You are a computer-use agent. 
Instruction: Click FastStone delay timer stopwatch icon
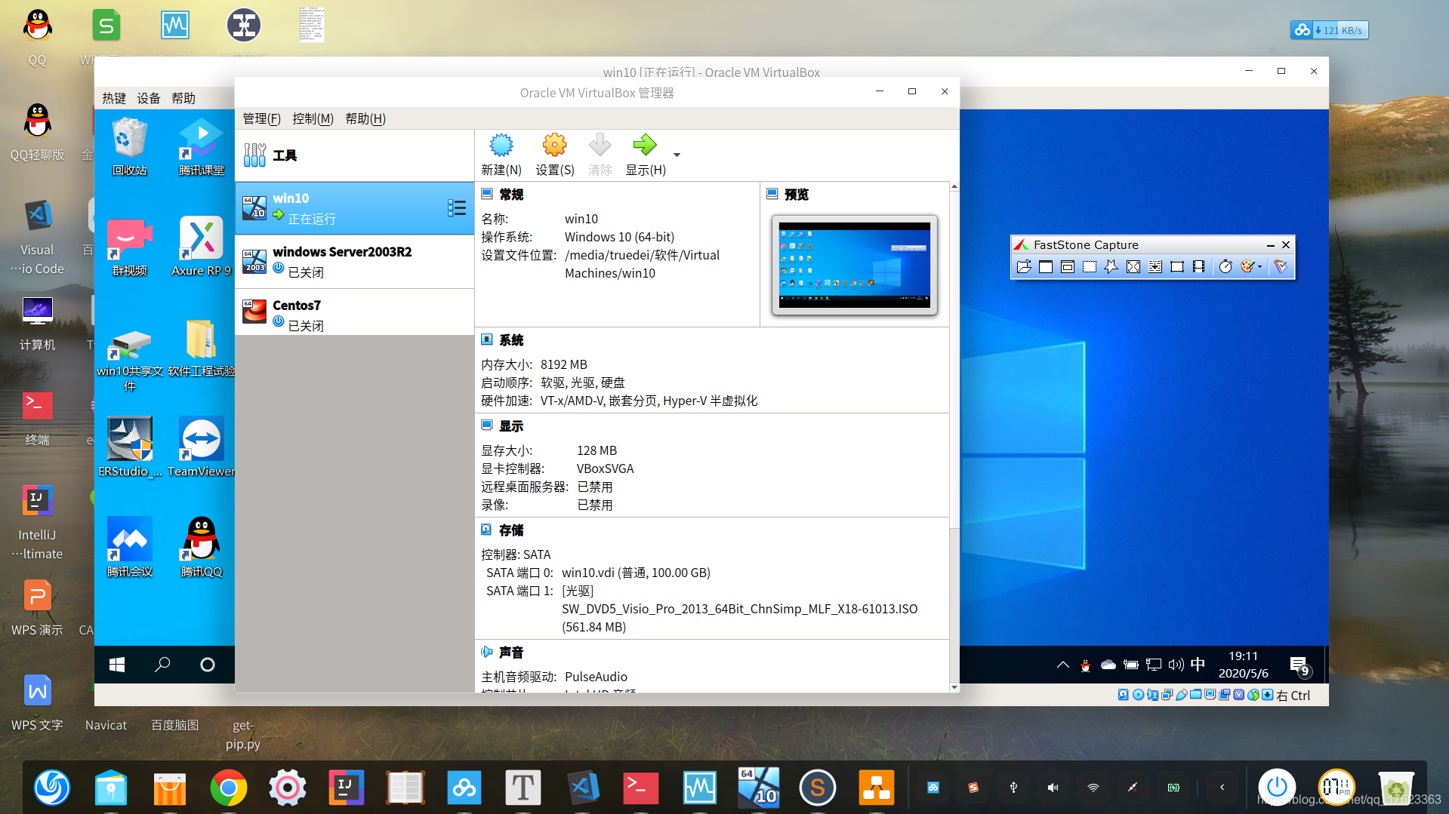pyautogui.click(x=1225, y=266)
